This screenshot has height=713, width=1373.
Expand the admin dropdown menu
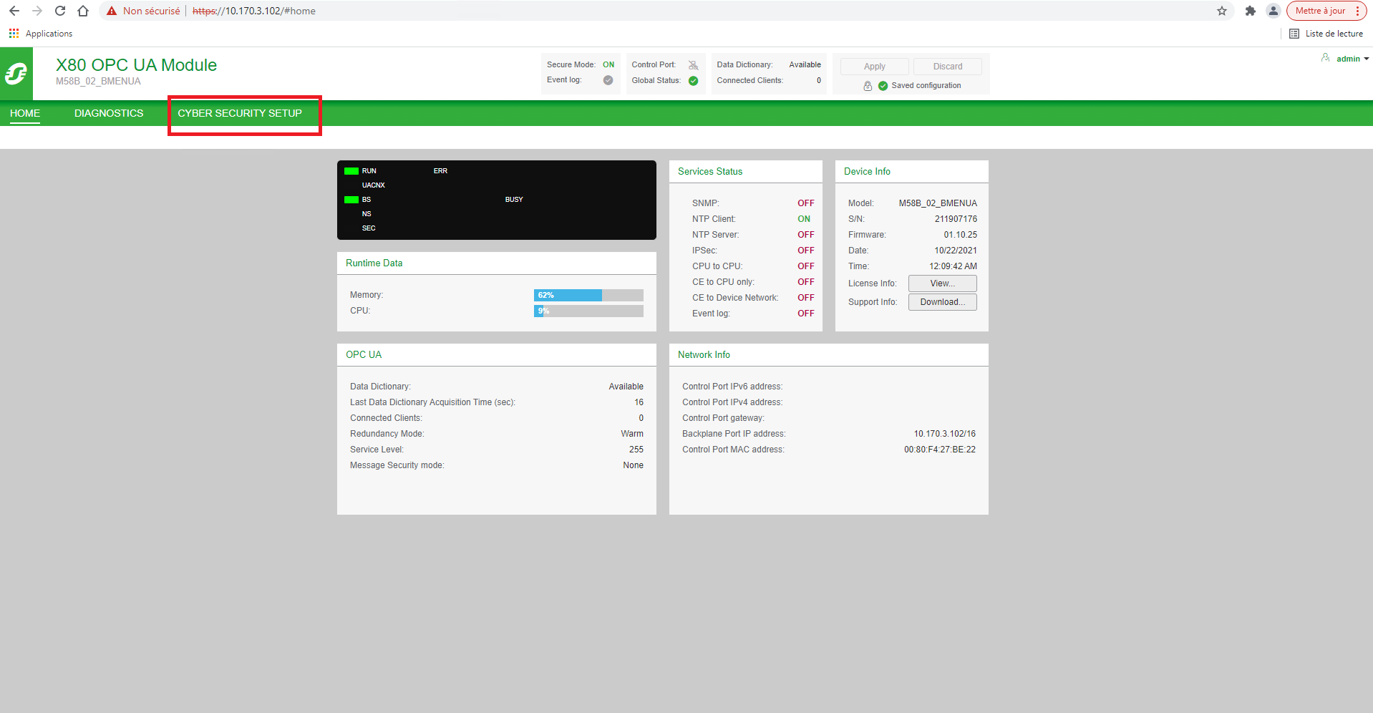(1366, 59)
